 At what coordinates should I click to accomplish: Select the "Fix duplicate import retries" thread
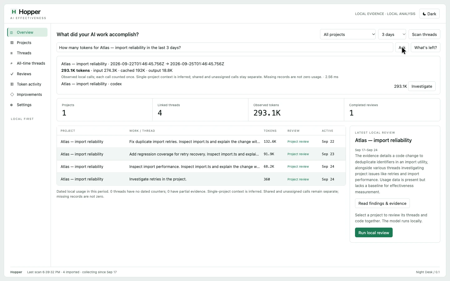[194, 142]
